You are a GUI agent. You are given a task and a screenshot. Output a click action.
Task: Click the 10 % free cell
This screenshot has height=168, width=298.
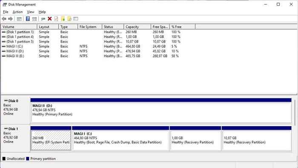coord(175,51)
